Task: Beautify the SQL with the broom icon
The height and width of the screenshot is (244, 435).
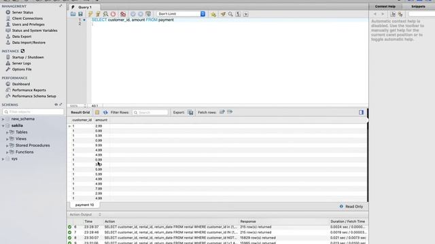Action: pyautogui.click(x=223, y=14)
